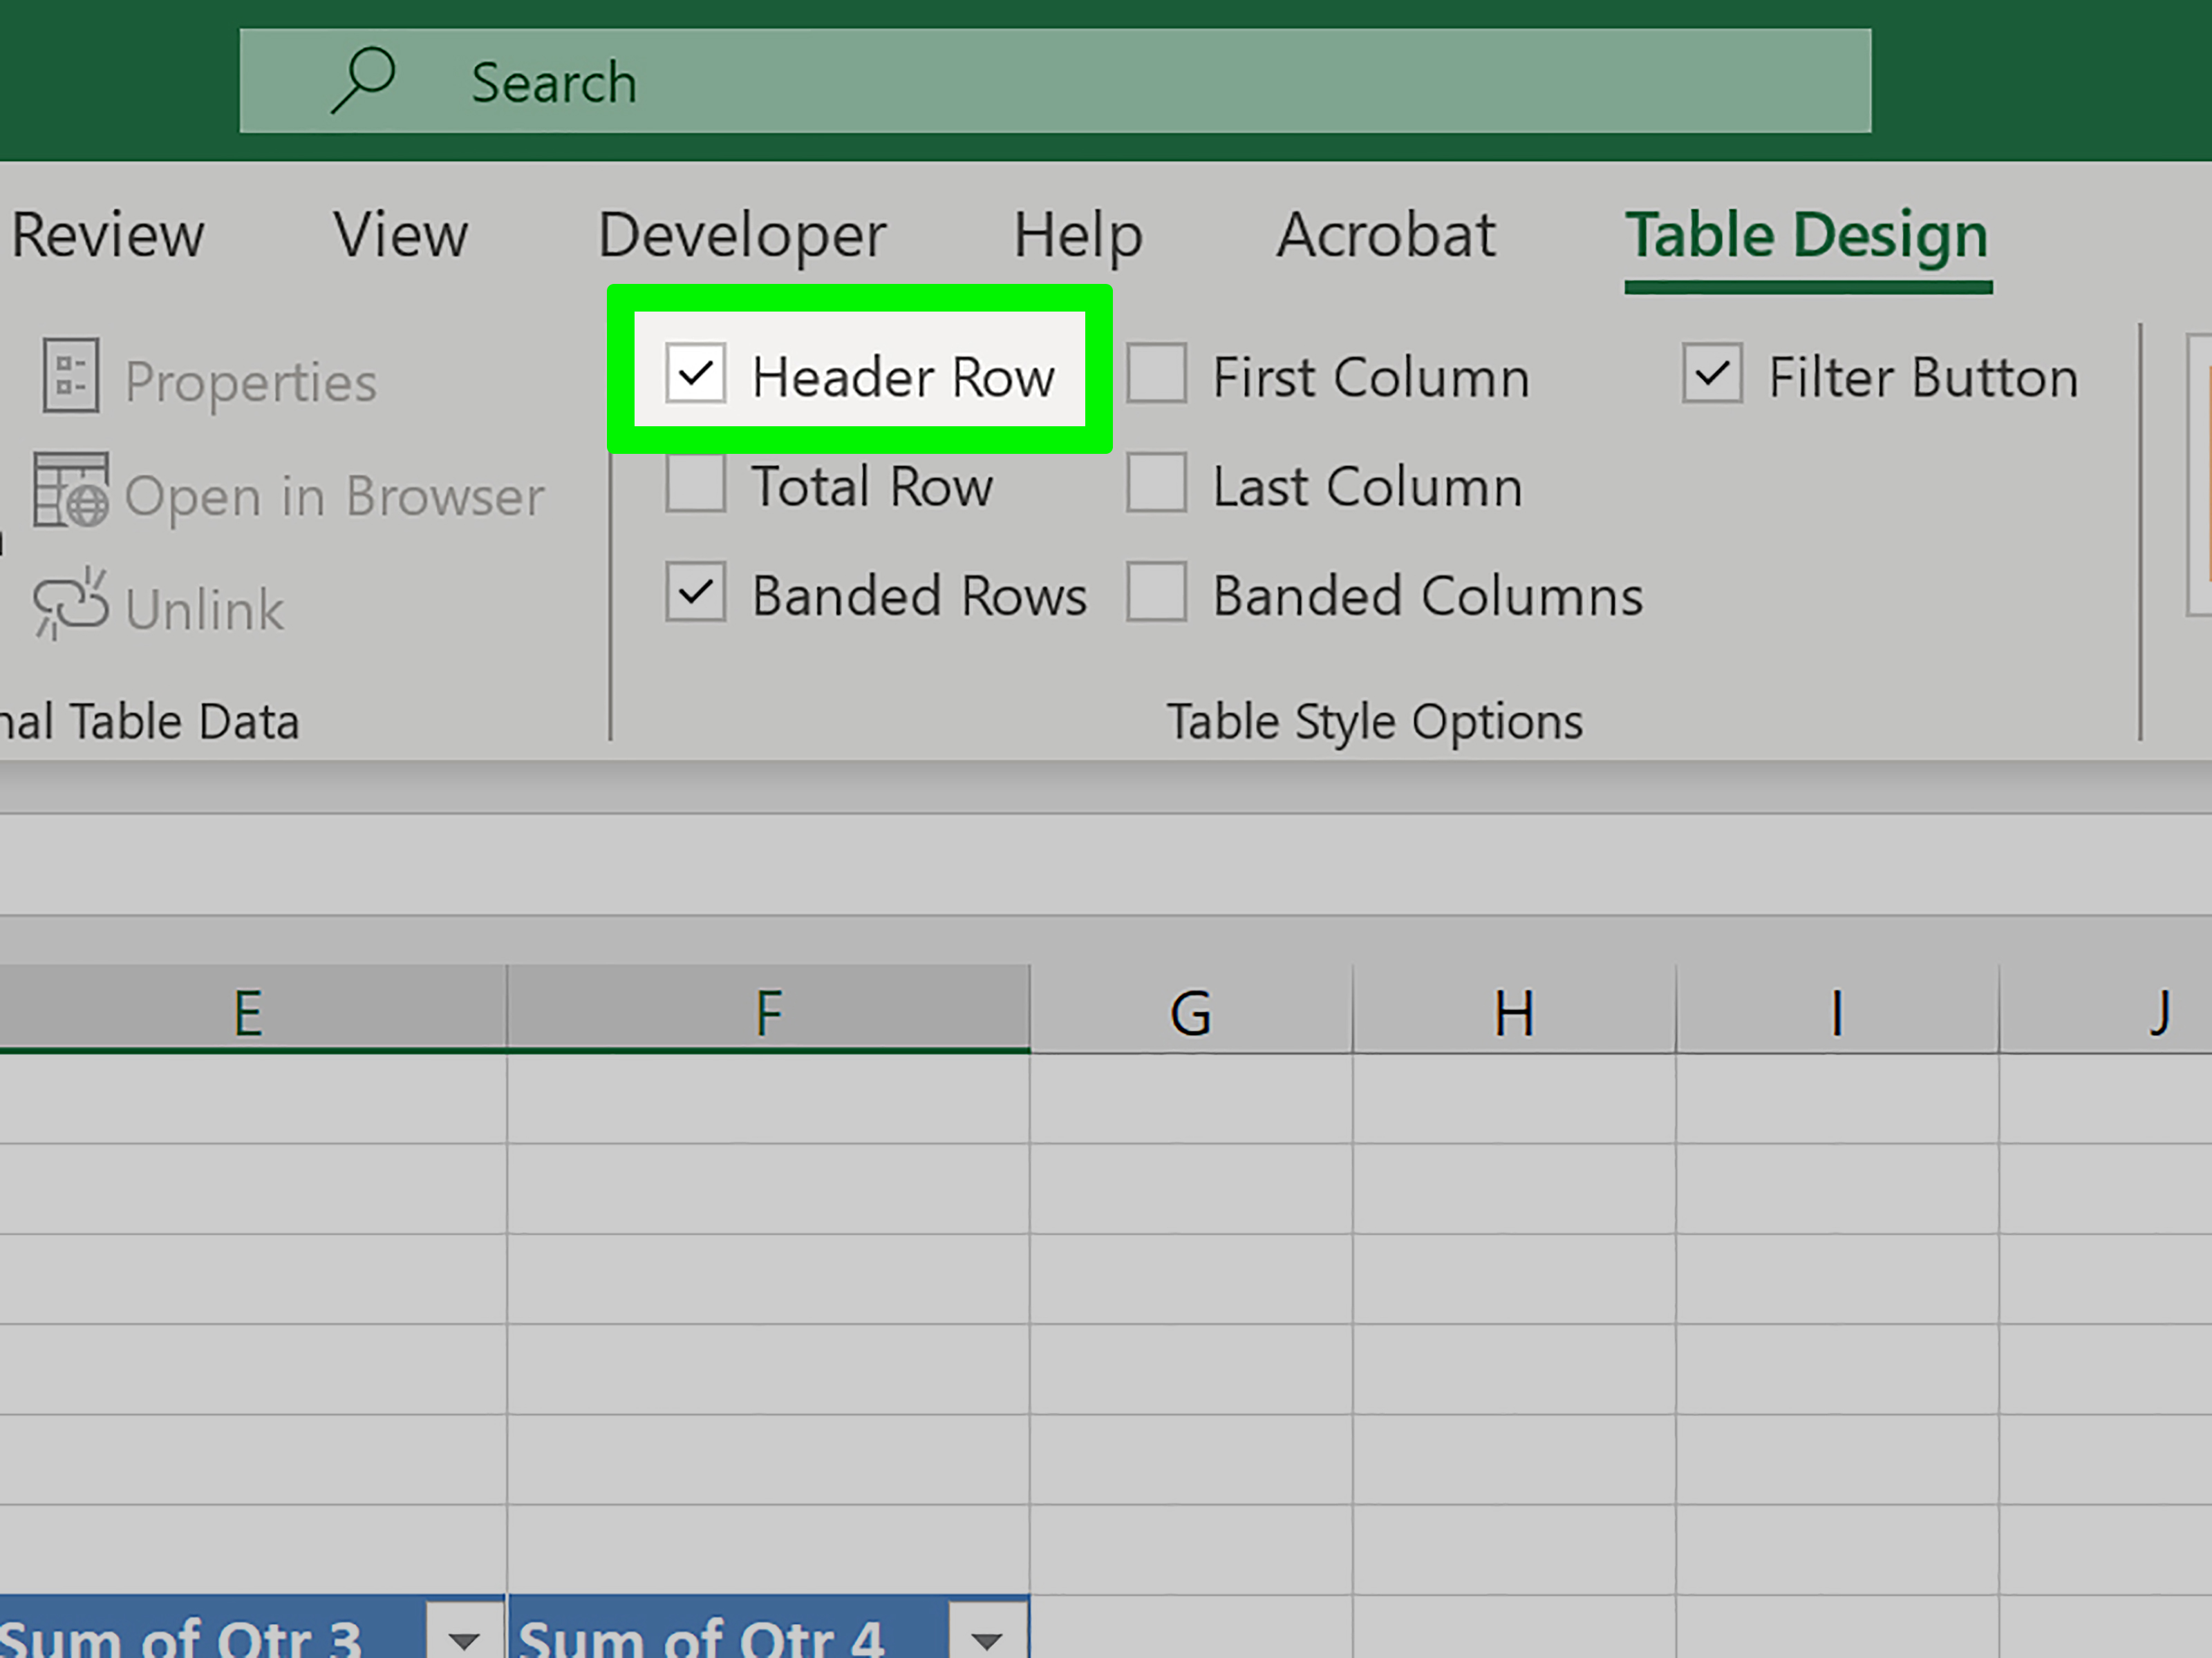The height and width of the screenshot is (1658, 2212).
Task: Click the Open in Browser icon
Action: [x=70, y=490]
